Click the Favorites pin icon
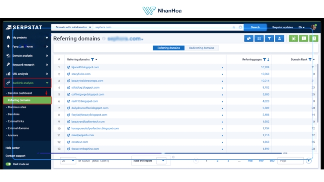Viewport: 324px width, 182px height. click(8, 47)
